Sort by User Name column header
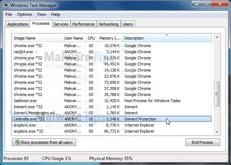The width and height of the screenshot is (231, 165). pos(74,38)
